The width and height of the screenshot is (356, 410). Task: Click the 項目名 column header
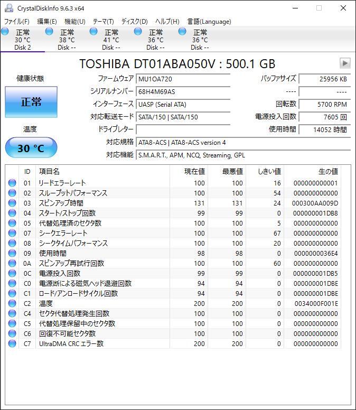102,172
